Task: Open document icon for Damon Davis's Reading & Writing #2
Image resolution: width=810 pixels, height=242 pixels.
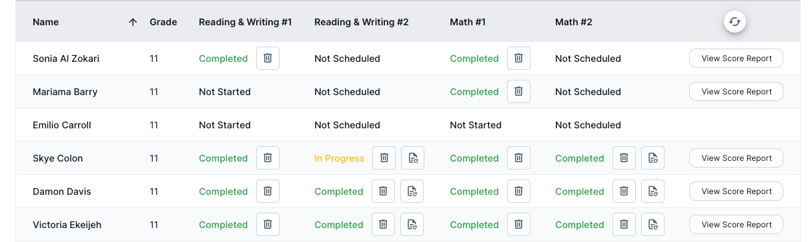Action: pos(412,191)
